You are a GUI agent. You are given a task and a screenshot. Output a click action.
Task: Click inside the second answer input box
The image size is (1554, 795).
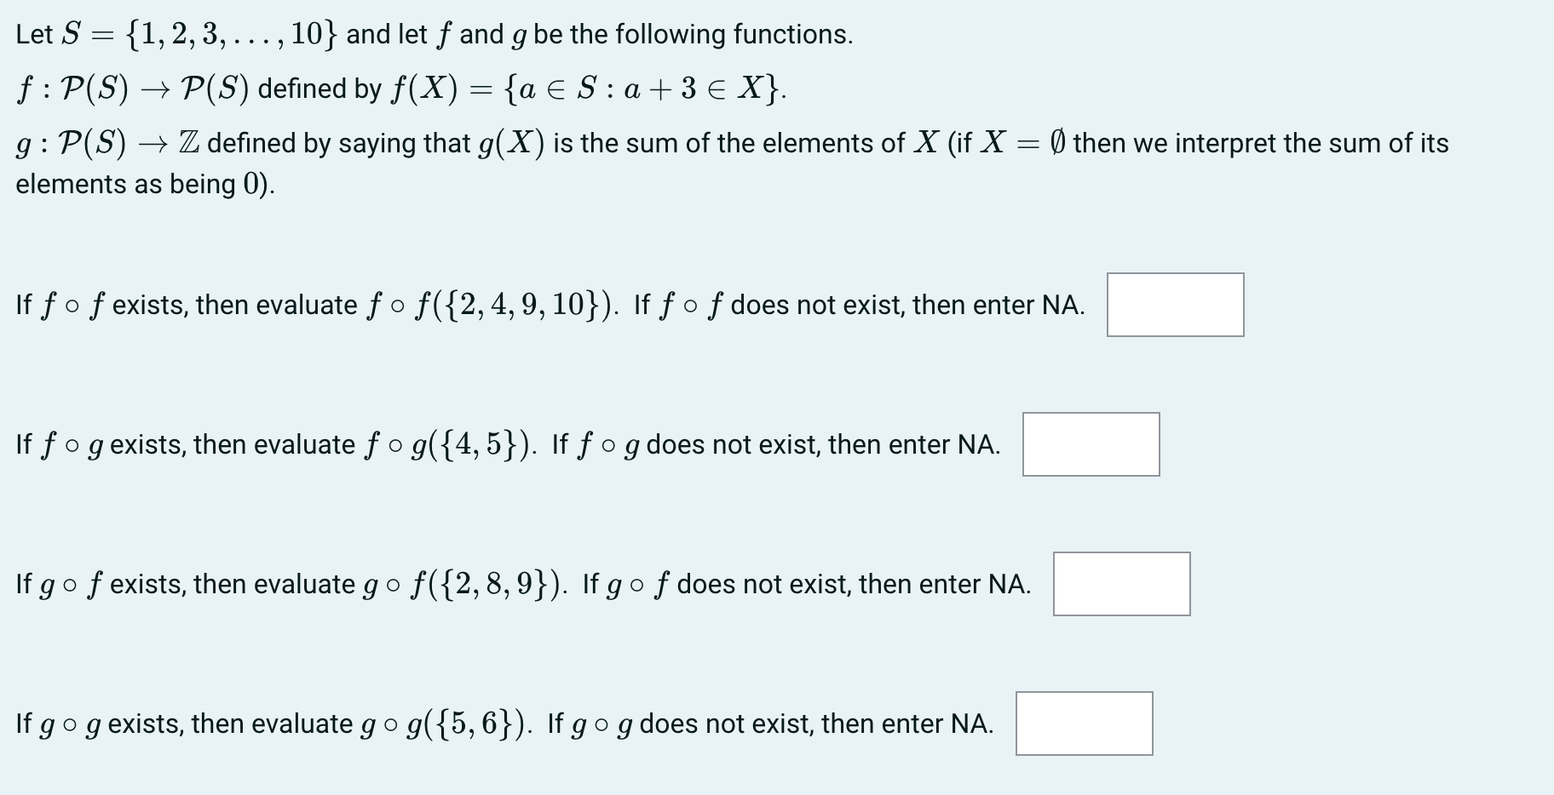(x=1091, y=443)
